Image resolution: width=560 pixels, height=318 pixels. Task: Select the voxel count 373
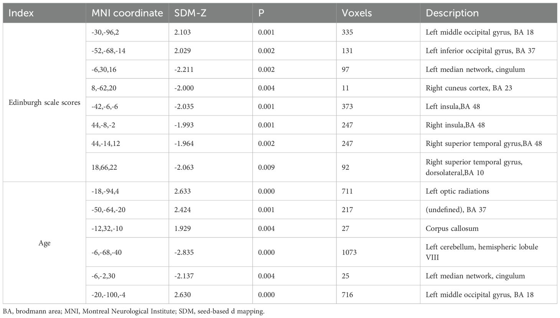point(348,106)
